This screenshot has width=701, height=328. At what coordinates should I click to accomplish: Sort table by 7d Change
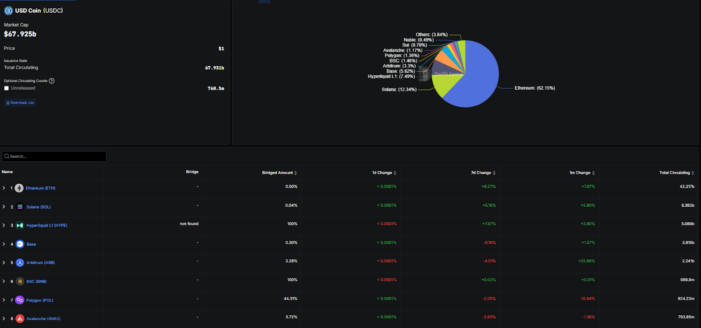click(483, 173)
